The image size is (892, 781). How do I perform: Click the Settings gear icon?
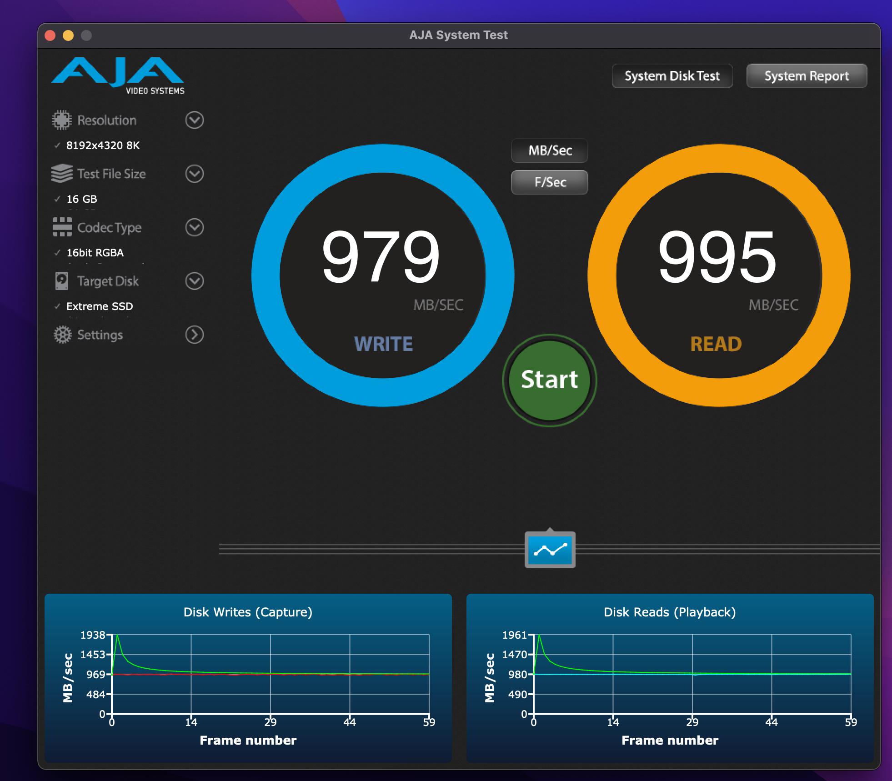[x=62, y=335]
